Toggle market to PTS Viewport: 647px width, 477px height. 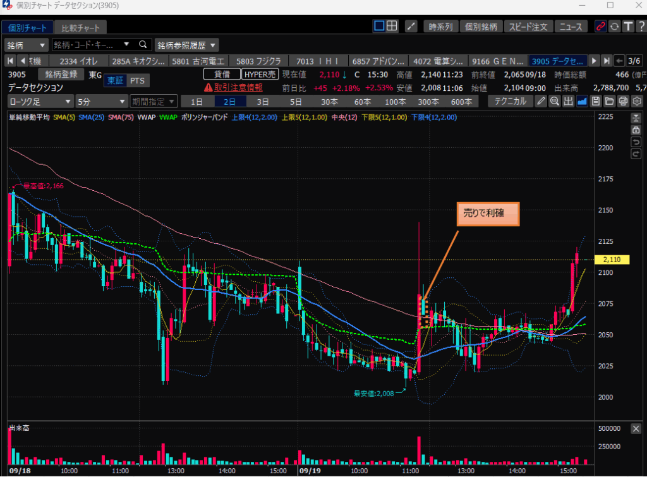137,80
